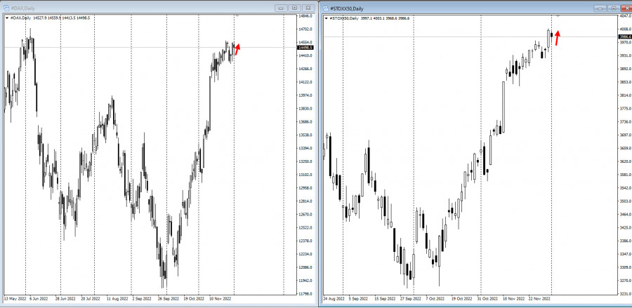Click the 26 Sep 2022 date label
The width and height of the screenshot is (632, 308).
point(168,299)
